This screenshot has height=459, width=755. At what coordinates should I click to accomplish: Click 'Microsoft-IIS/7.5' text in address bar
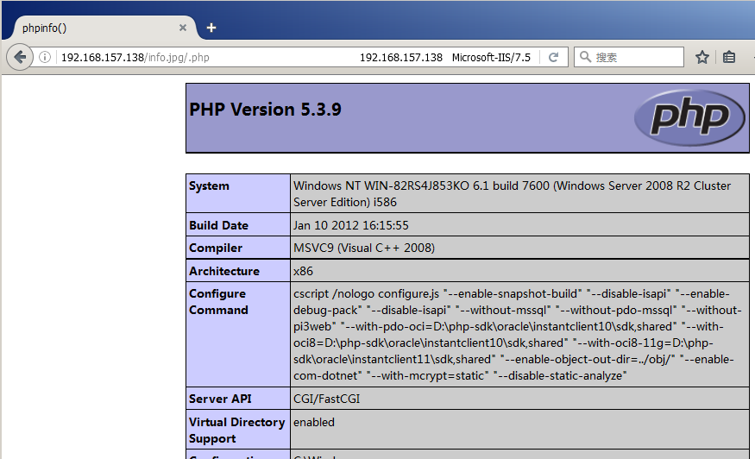tap(491, 57)
